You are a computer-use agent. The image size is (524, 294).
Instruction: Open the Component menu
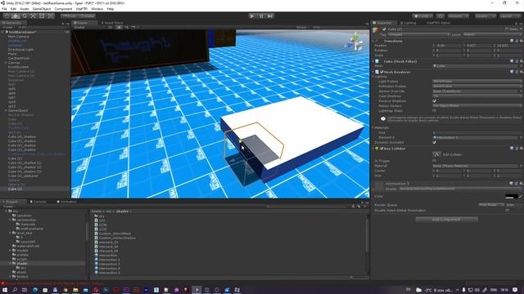tap(63, 9)
